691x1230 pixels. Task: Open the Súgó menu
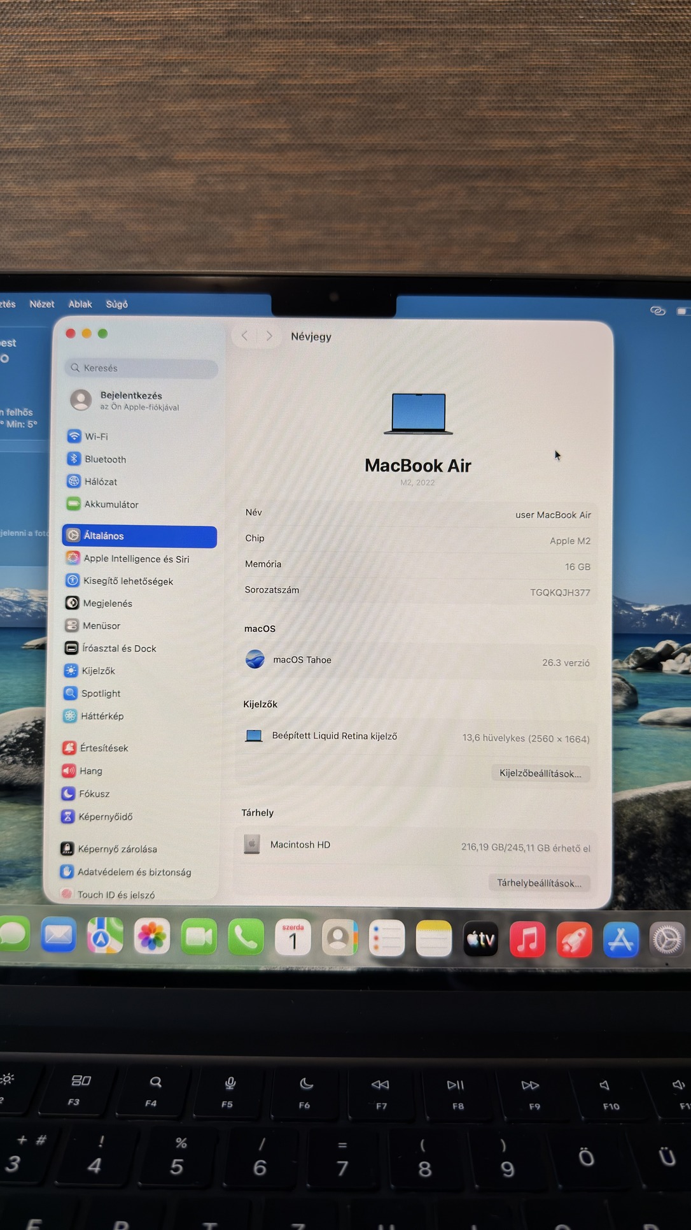click(116, 304)
